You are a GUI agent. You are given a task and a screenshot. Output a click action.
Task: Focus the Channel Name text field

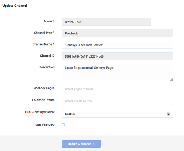pyautogui.click(x=117, y=45)
